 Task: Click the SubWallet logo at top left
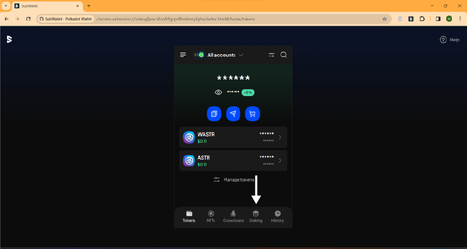9,39
